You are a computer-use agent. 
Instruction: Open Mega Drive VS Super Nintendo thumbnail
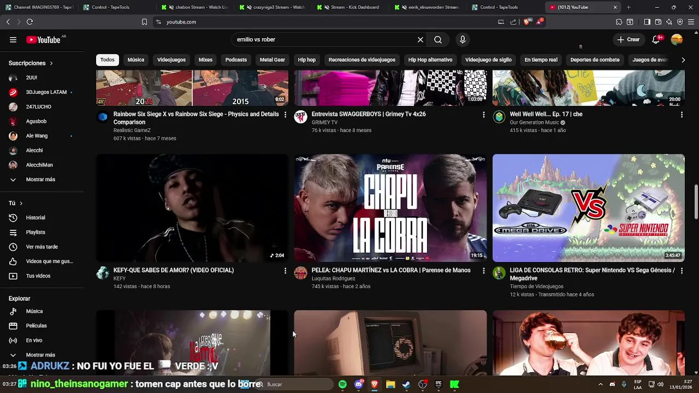point(589,208)
